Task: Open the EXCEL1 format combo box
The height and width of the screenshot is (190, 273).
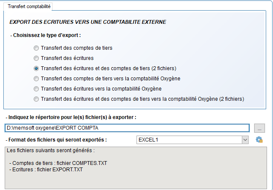Action: (192, 140)
